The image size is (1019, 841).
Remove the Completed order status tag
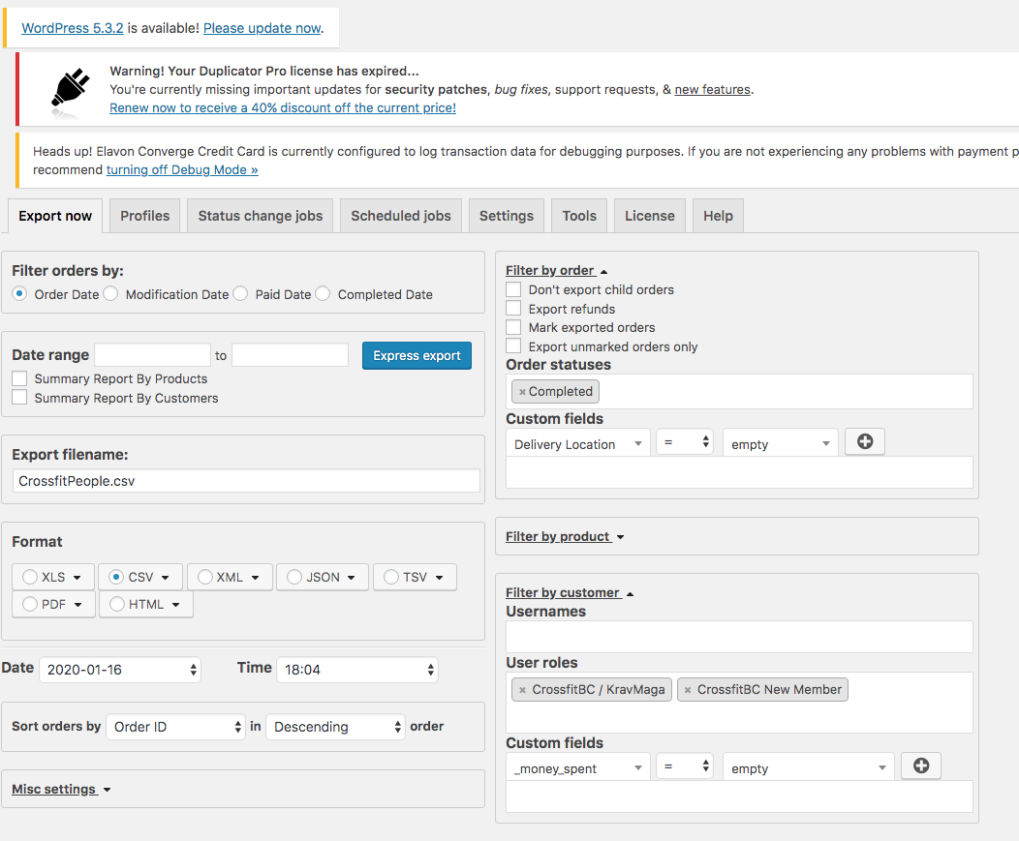[x=523, y=392]
